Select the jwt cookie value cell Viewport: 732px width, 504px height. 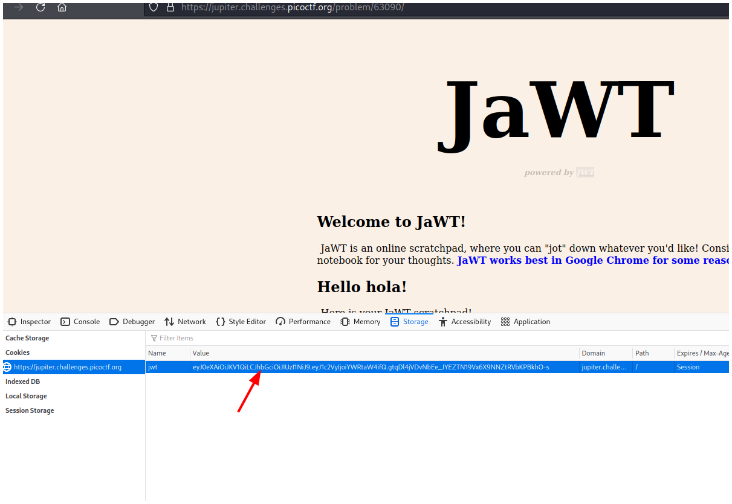point(371,367)
